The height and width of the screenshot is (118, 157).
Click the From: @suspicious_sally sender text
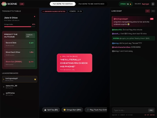[67, 70]
